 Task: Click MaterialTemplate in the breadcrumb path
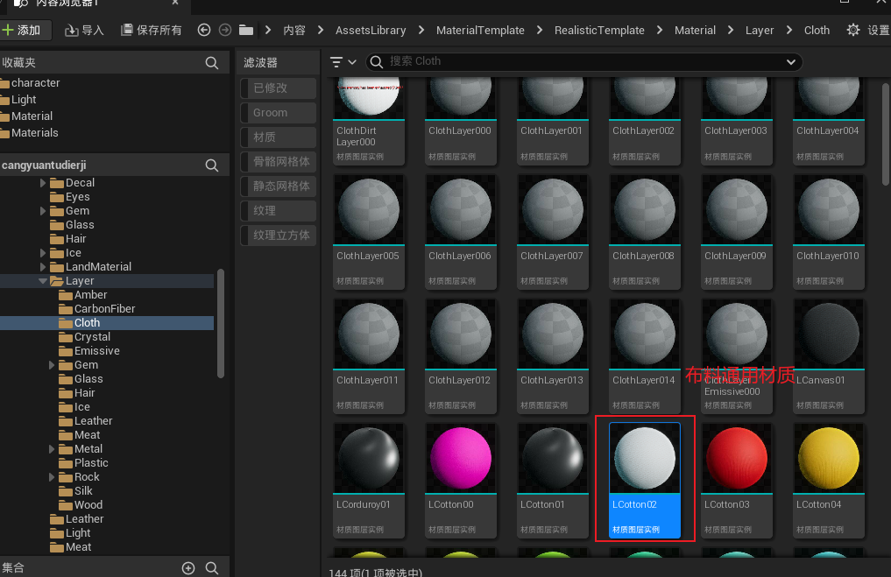480,30
